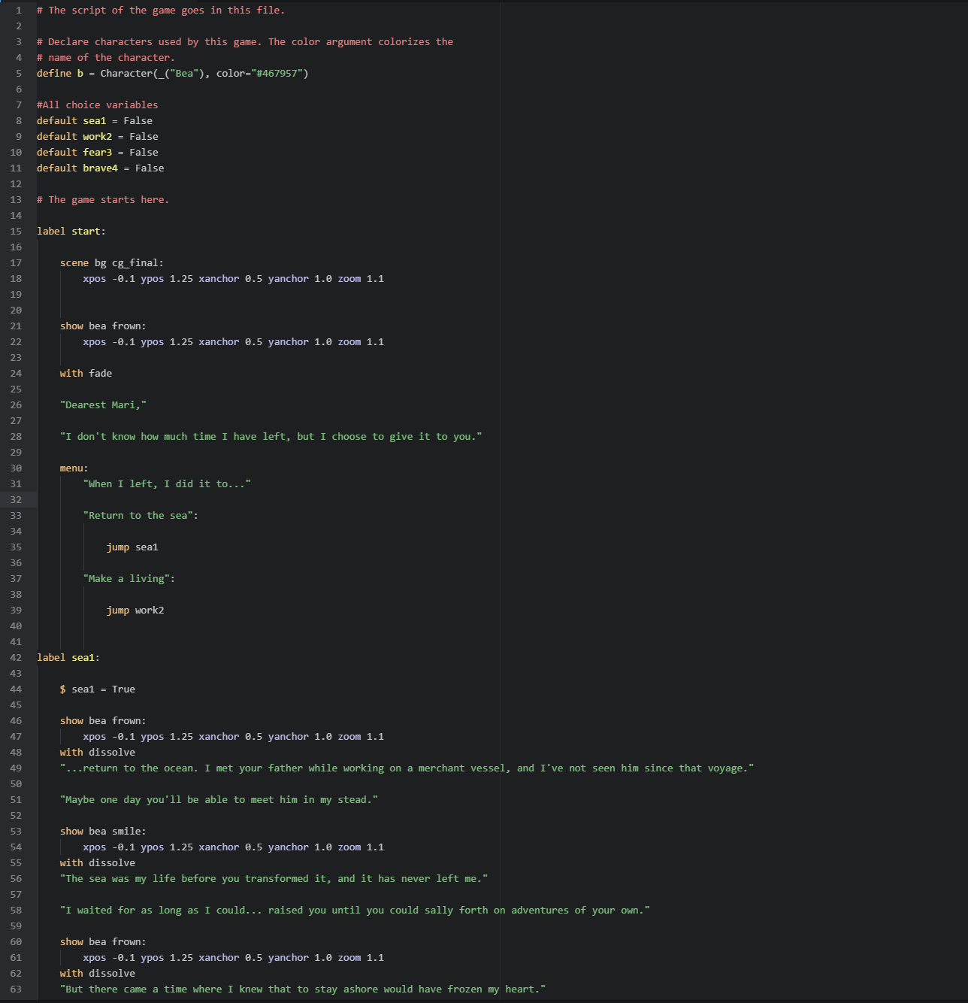Place cursor on "label start:" text
The image size is (968, 1003).
tap(71, 232)
